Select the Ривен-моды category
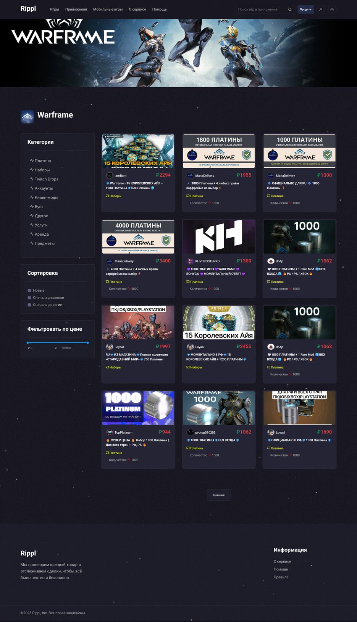Viewport: 357px width, 622px height. pos(44,197)
